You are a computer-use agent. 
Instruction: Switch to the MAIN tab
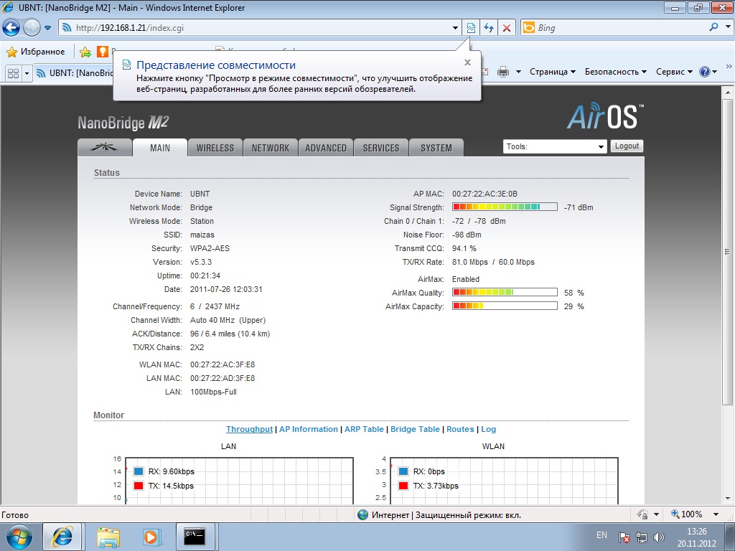click(x=160, y=148)
